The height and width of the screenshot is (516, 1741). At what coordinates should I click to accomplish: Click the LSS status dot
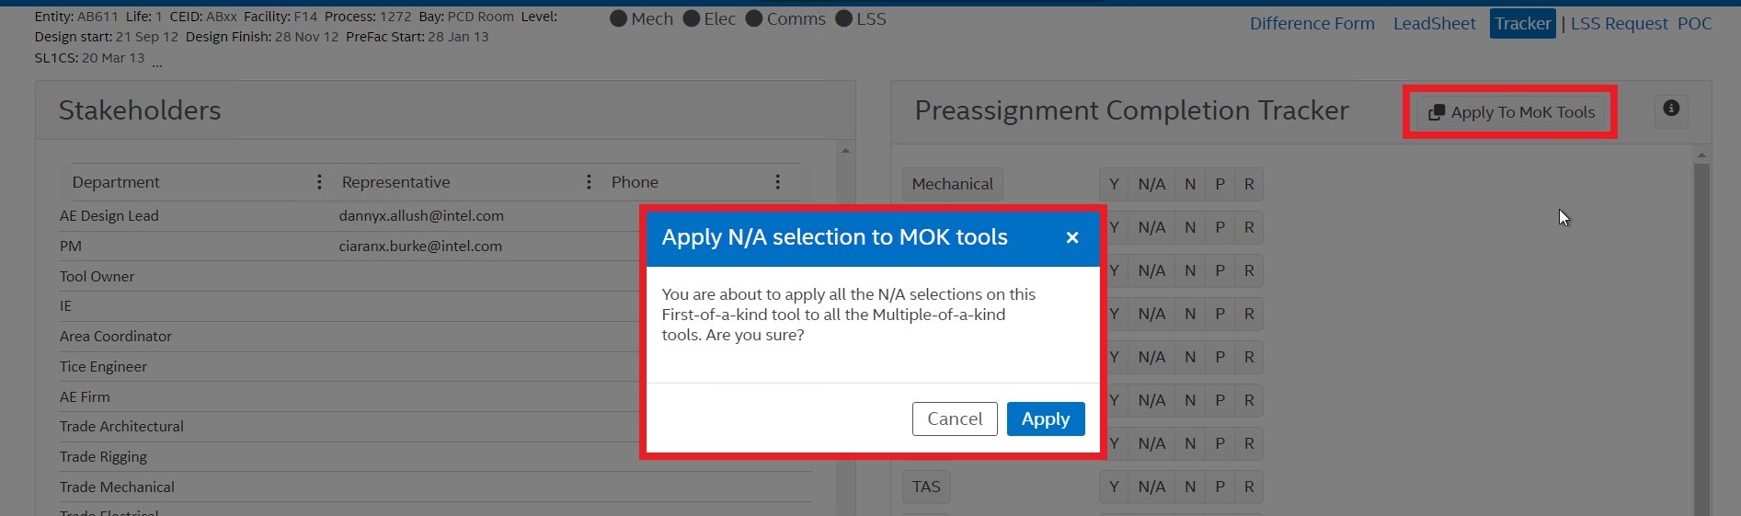click(843, 19)
